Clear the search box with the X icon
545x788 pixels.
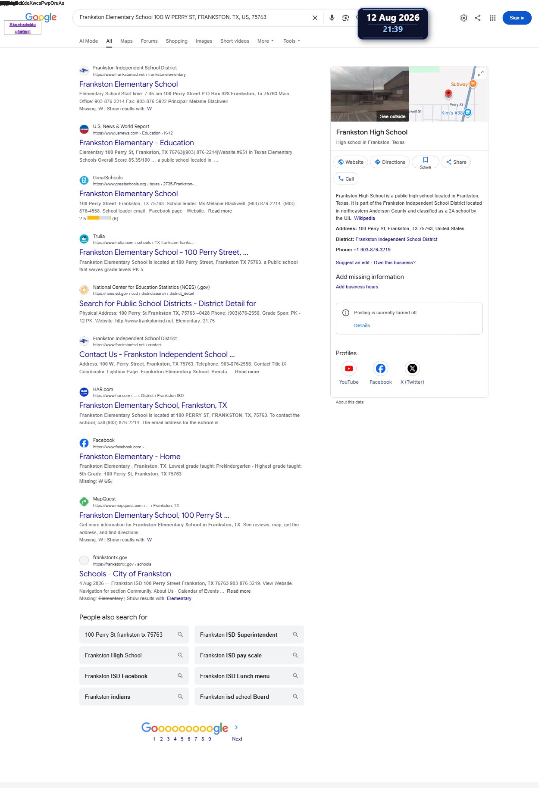click(315, 18)
